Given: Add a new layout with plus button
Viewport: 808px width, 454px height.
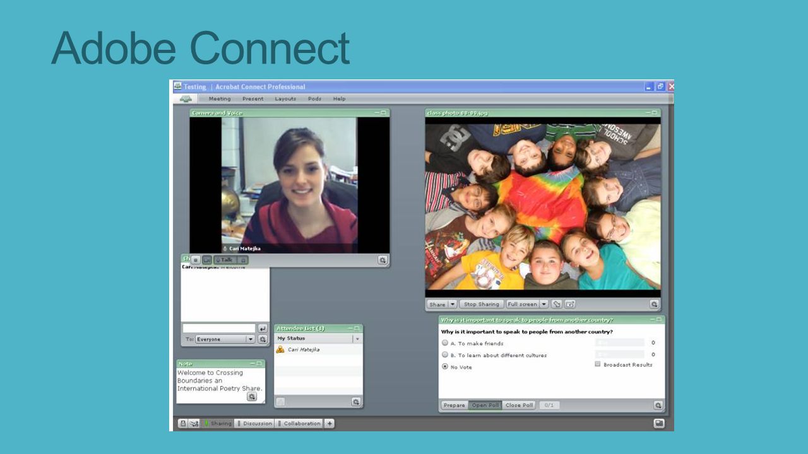Looking at the screenshot, I should (330, 424).
